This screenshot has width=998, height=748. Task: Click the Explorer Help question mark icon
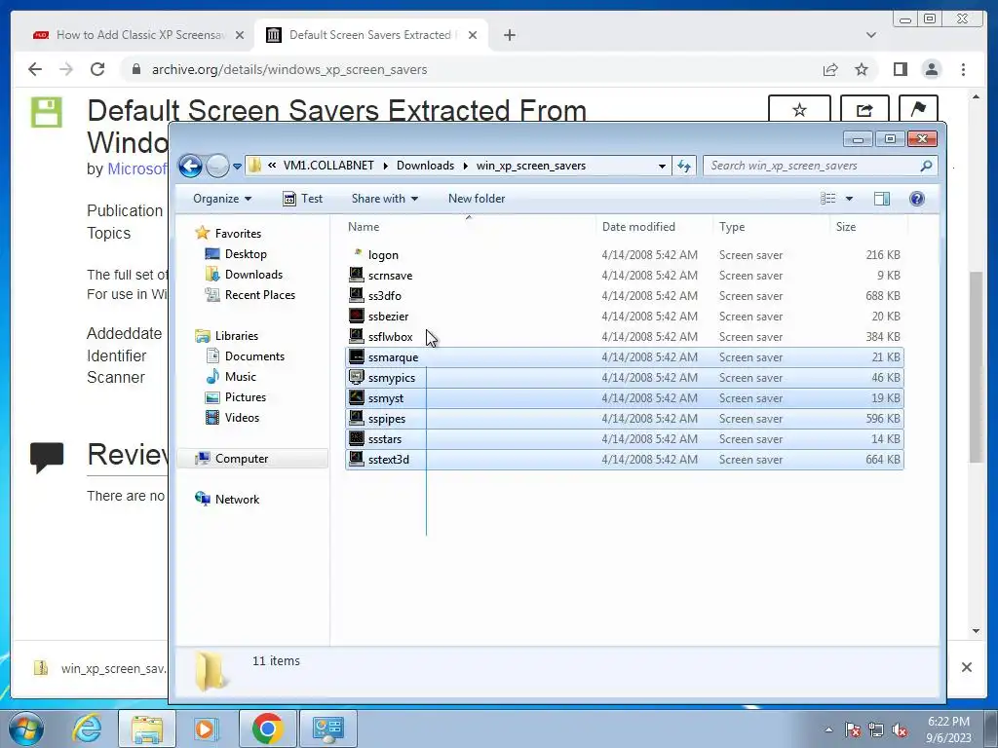pos(916,199)
